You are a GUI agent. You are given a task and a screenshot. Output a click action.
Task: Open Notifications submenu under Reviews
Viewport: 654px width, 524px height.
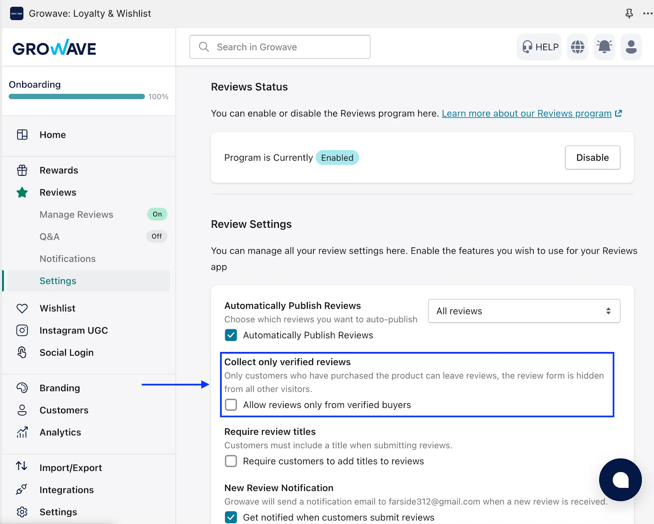click(x=67, y=259)
